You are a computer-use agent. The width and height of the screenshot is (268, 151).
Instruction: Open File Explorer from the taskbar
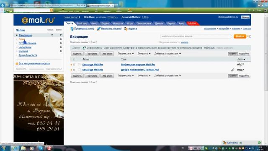(23, 148)
